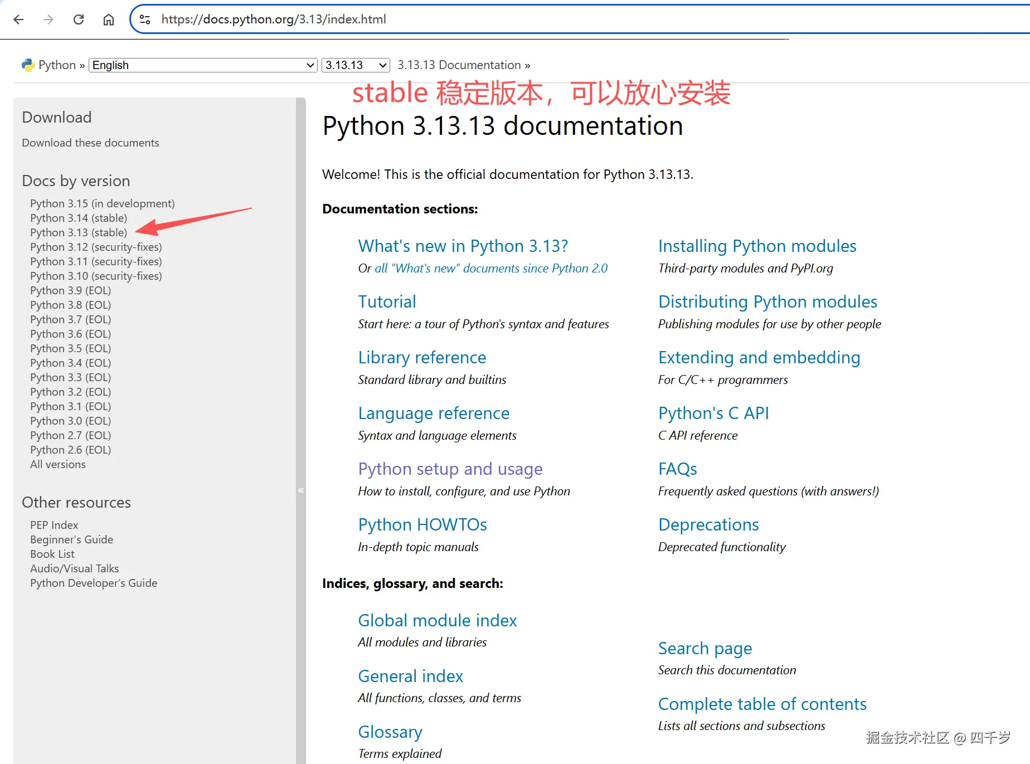Open the Tutorial page
The image size is (1030, 764).
pyautogui.click(x=387, y=301)
